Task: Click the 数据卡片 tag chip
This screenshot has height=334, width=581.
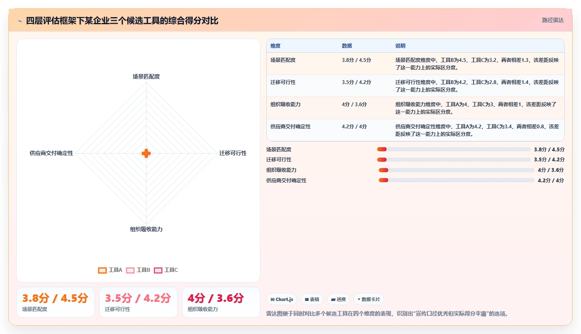Action: click(368, 299)
